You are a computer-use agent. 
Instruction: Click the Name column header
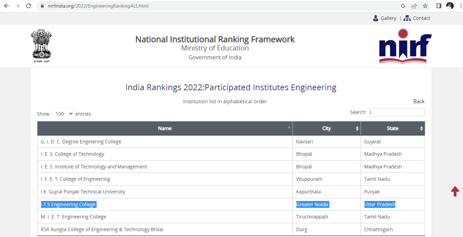tap(165, 128)
